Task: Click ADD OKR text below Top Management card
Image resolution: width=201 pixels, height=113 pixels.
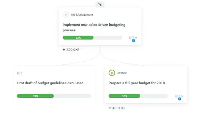Action: click(73, 50)
